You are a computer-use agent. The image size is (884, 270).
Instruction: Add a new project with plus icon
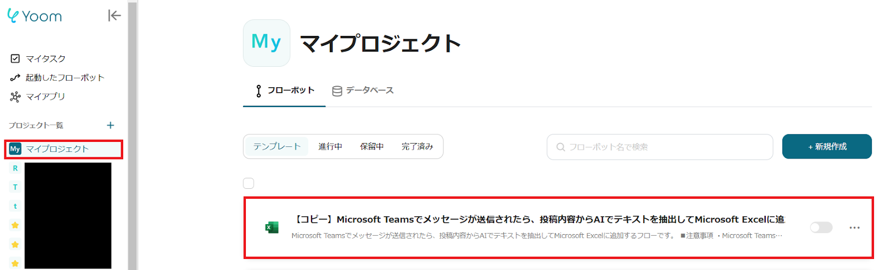click(x=110, y=125)
